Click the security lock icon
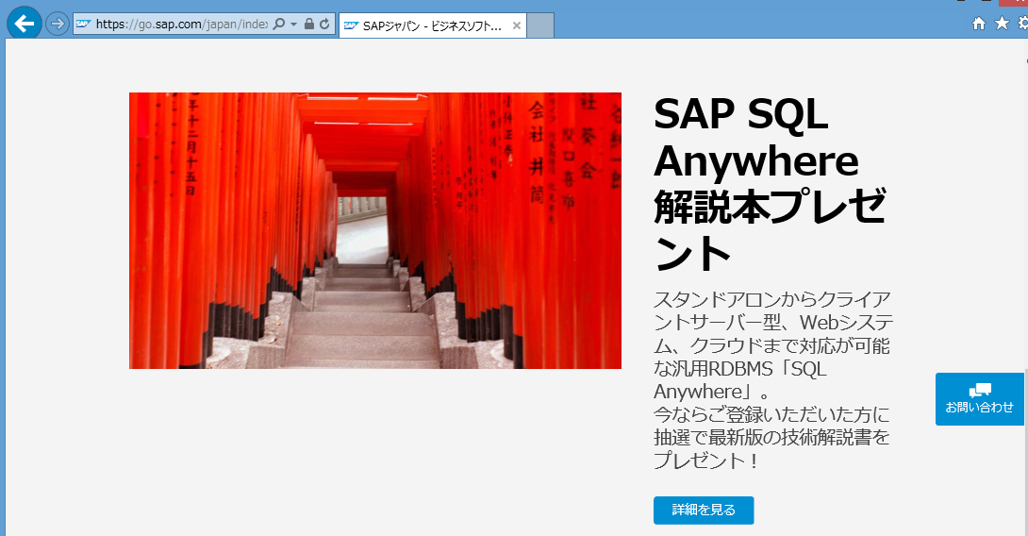Screen dimensions: 1028x536 click(x=309, y=25)
